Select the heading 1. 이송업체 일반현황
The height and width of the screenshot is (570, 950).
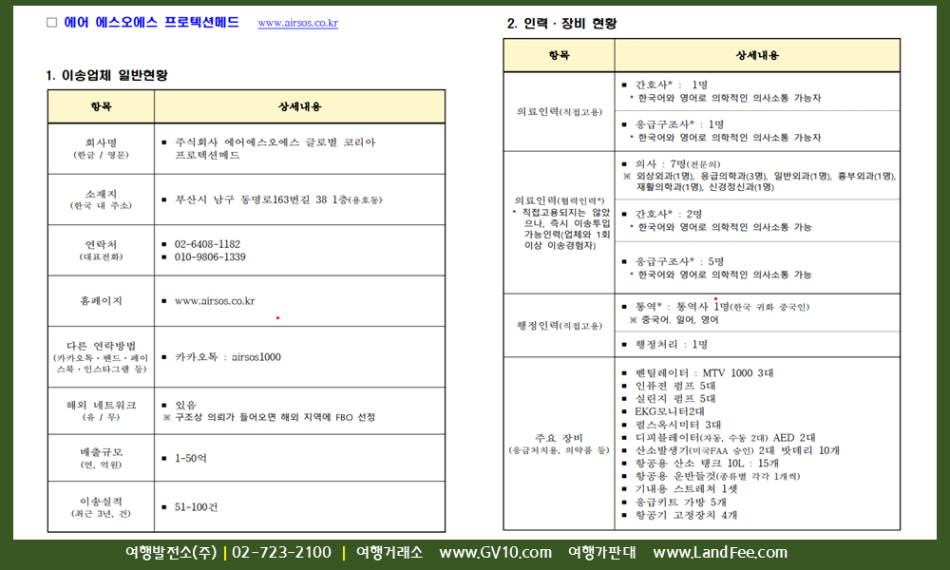coord(106,75)
